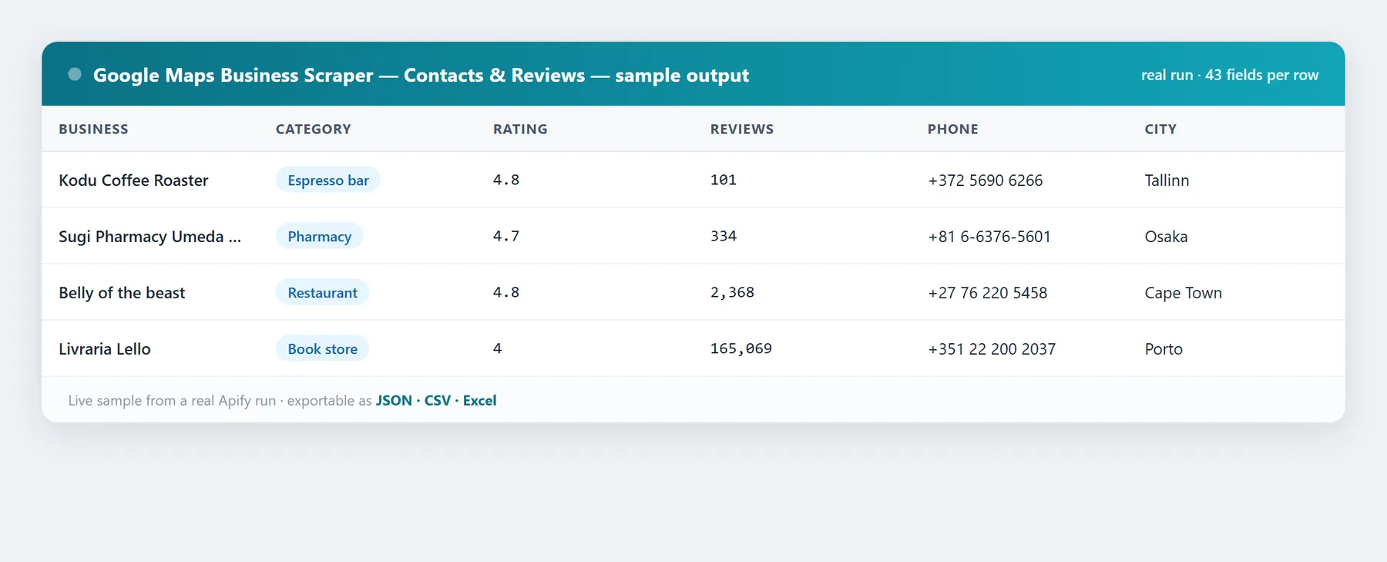Screen dimensions: 1387x562
Task: Select the CITY column header
Action: pyautogui.click(x=1160, y=129)
